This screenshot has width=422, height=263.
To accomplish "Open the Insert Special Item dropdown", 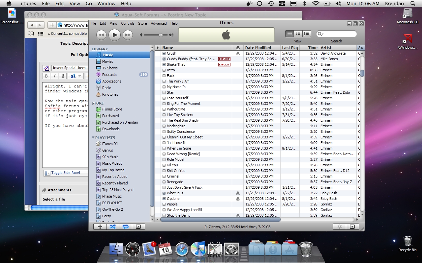I will (70, 68).
